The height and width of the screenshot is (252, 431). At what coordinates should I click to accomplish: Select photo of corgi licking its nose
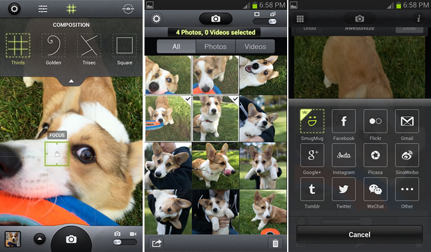coord(215,166)
